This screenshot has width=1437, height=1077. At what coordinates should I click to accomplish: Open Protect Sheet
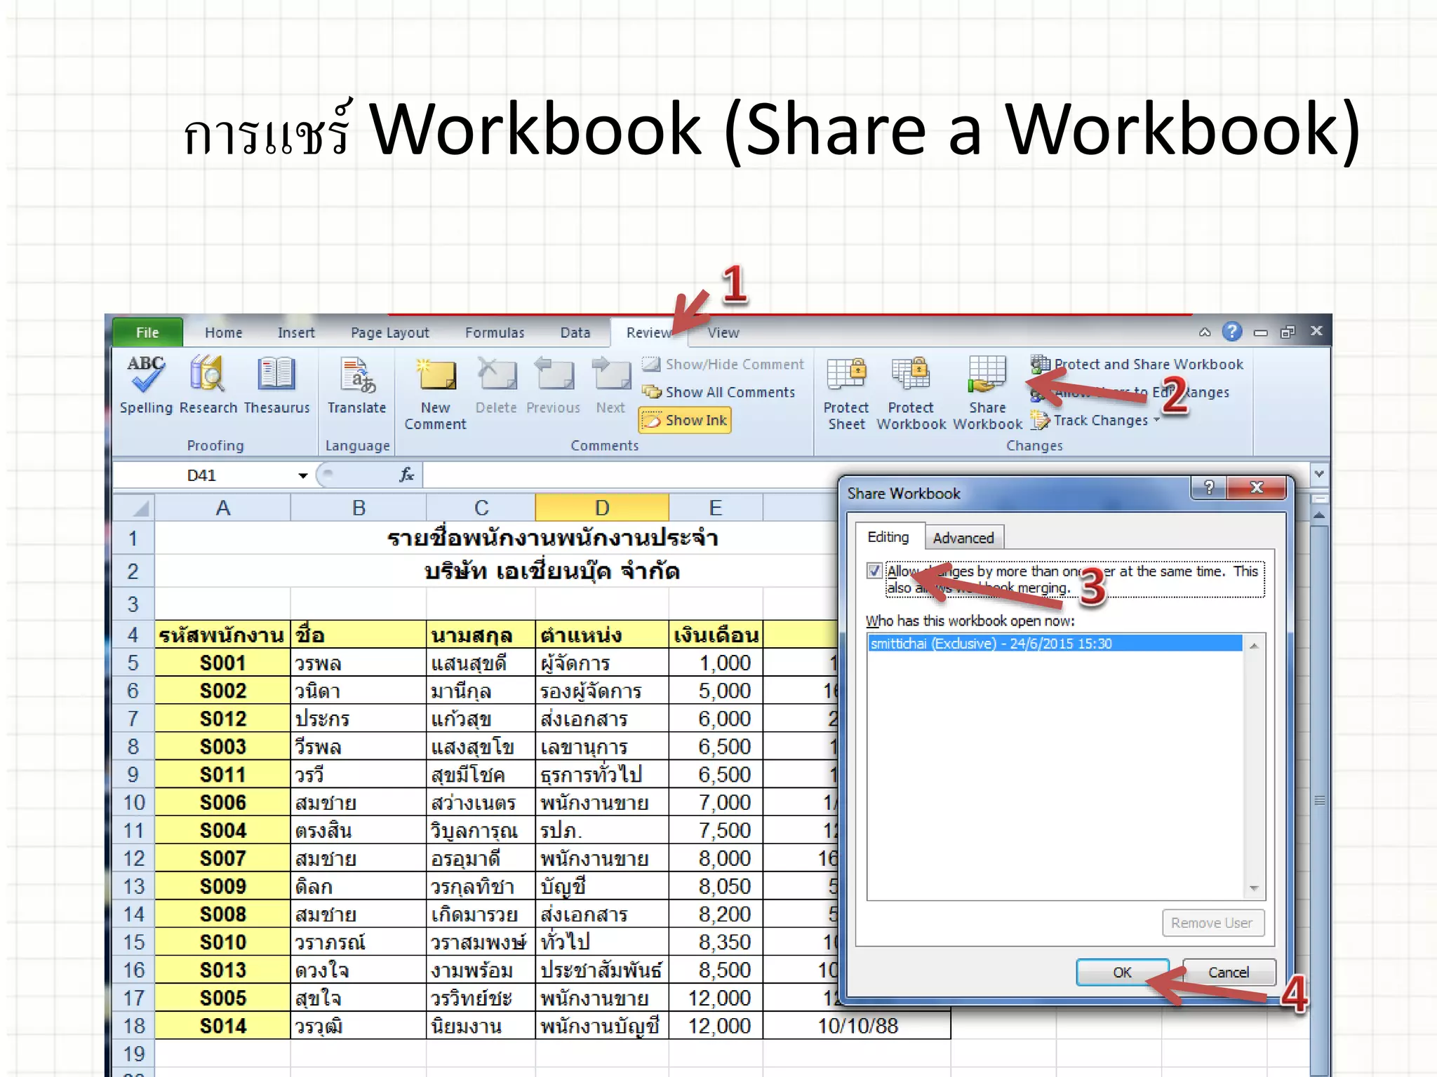point(846,393)
